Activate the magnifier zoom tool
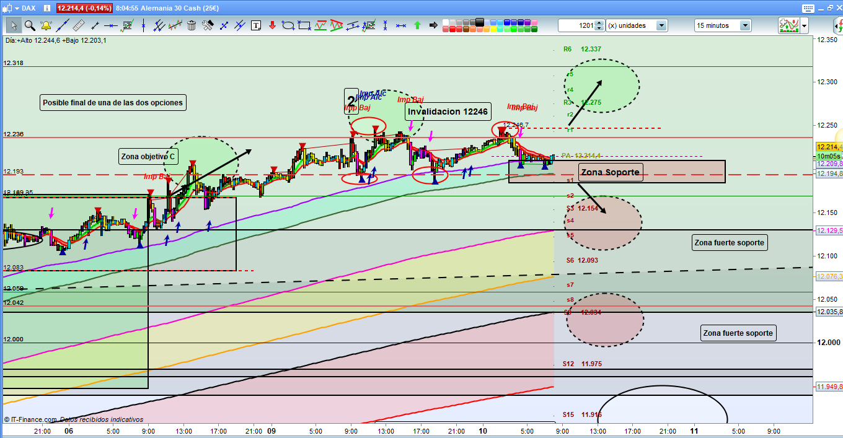Screen dimensions: 843x438 pyautogui.click(x=29, y=25)
